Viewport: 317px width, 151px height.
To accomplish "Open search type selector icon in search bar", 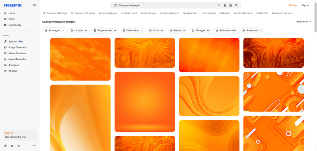I will [115, 6].
